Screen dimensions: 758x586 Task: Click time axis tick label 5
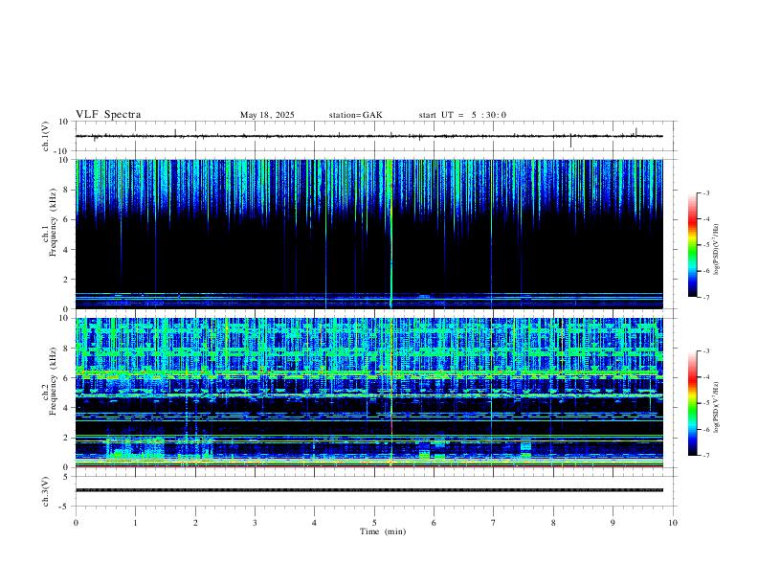[374, 523]
